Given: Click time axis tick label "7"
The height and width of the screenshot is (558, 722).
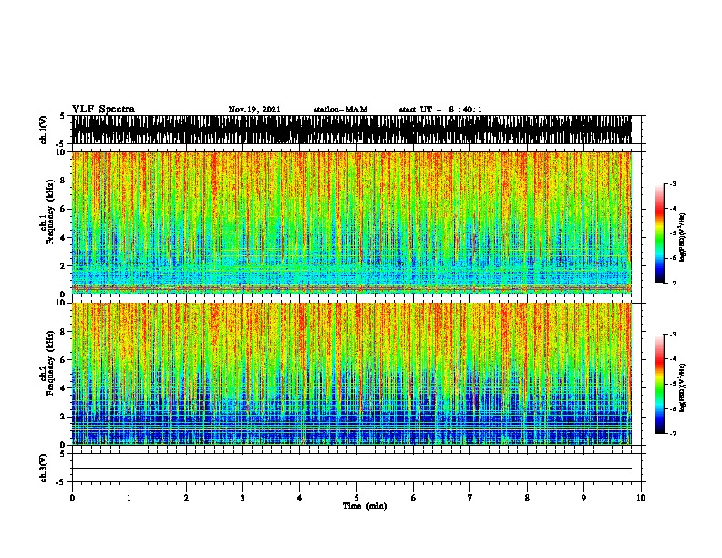Looking at the screenshot, I should [470, 498].
